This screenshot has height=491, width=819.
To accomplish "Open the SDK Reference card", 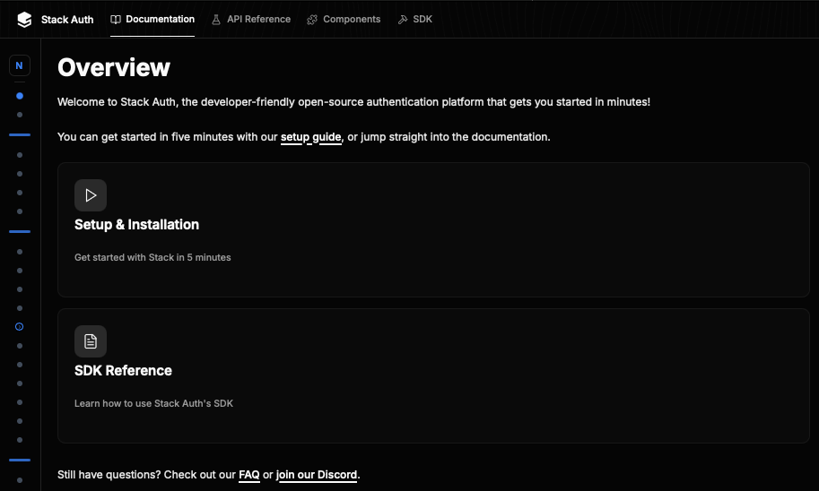I will [433, 375].
